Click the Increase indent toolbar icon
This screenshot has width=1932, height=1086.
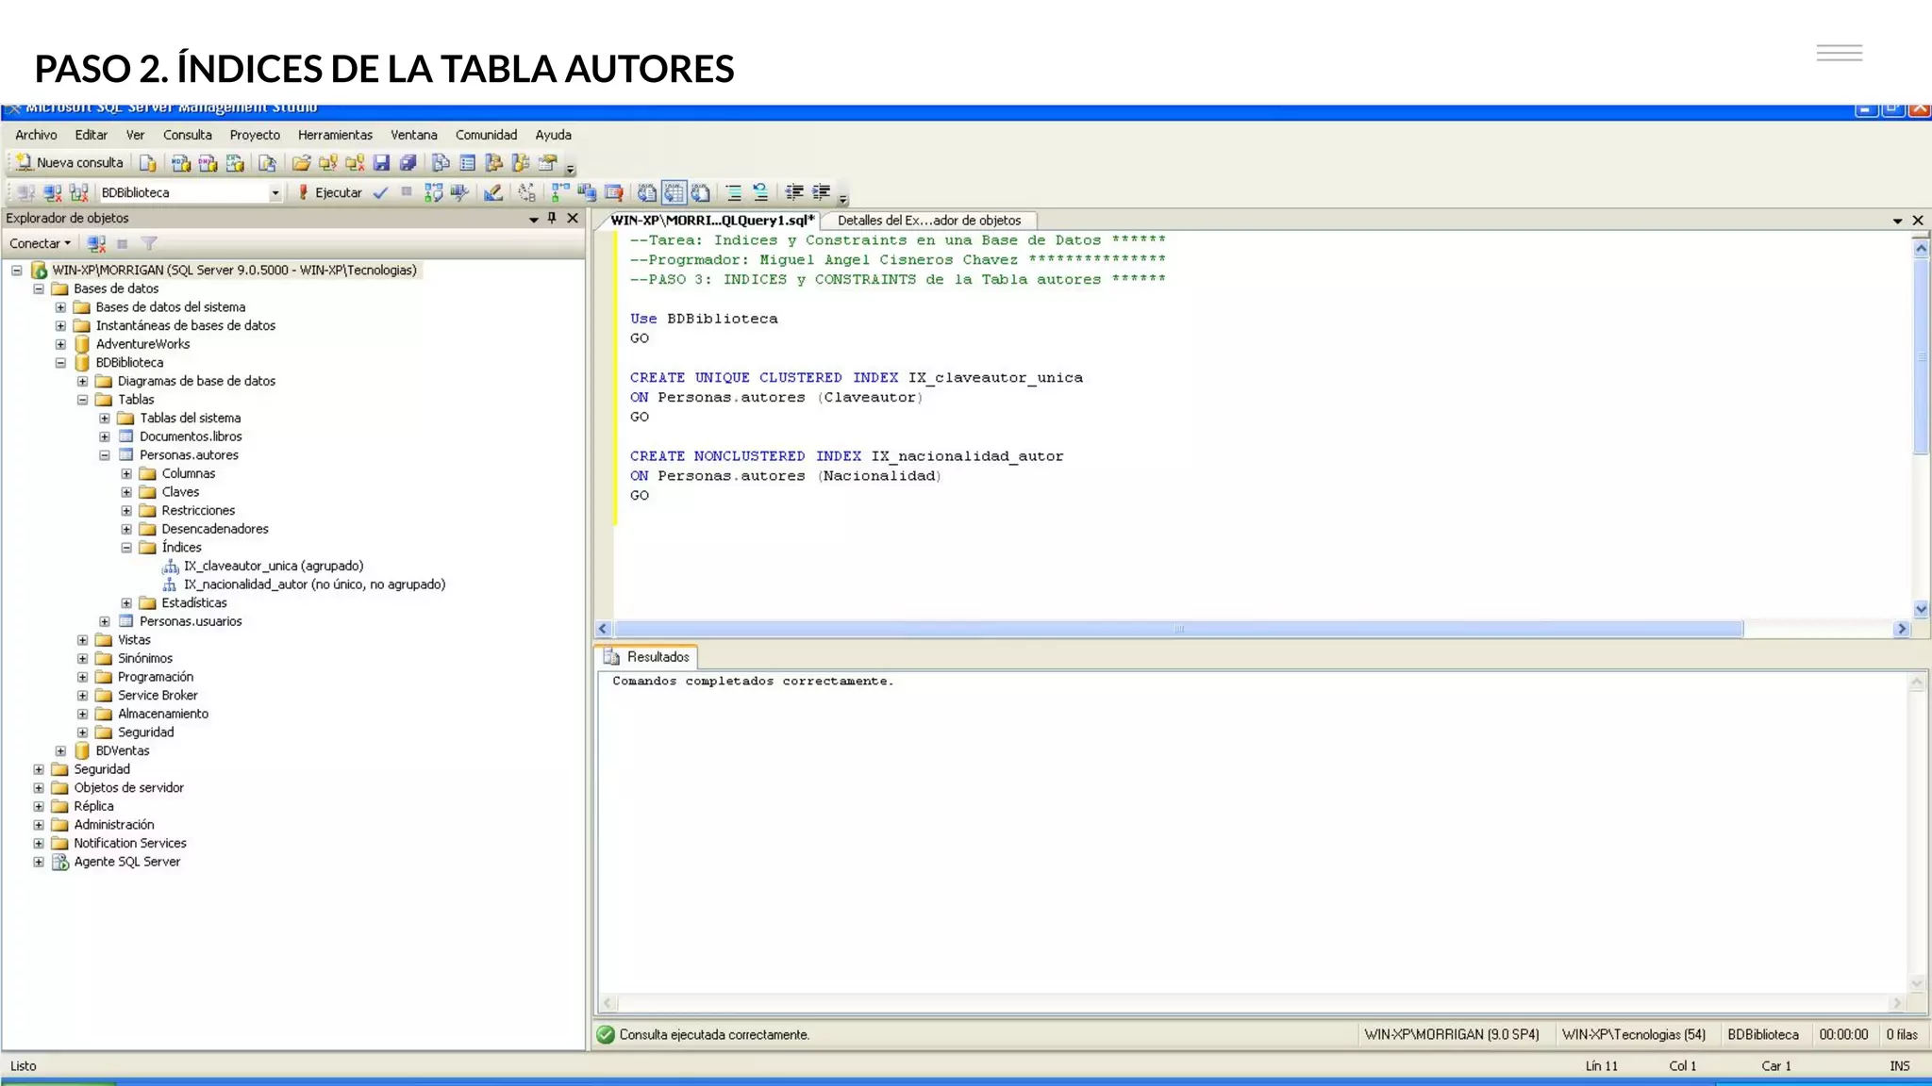coord(821,193)
